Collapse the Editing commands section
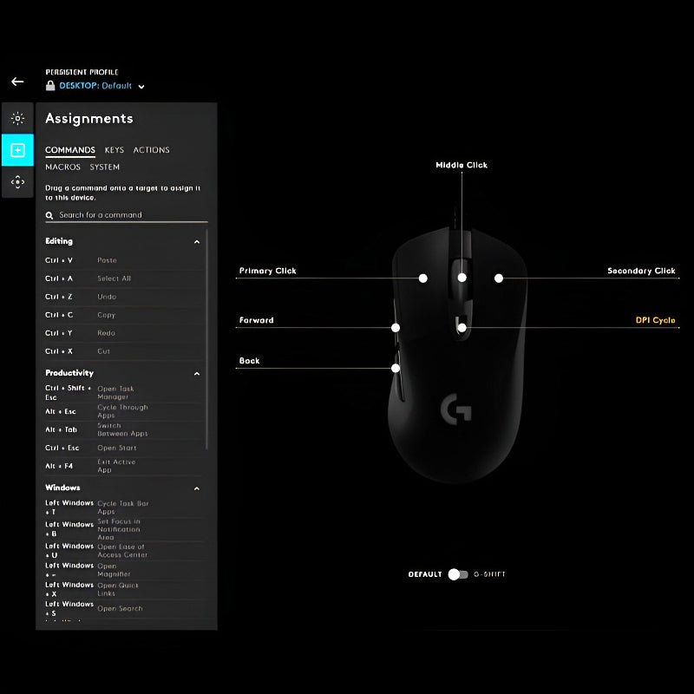694x694 pixels. click(x=197, y=241)
